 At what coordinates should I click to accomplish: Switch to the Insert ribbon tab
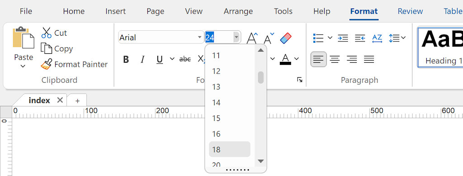pyautogui.click(x=115, y=11)
